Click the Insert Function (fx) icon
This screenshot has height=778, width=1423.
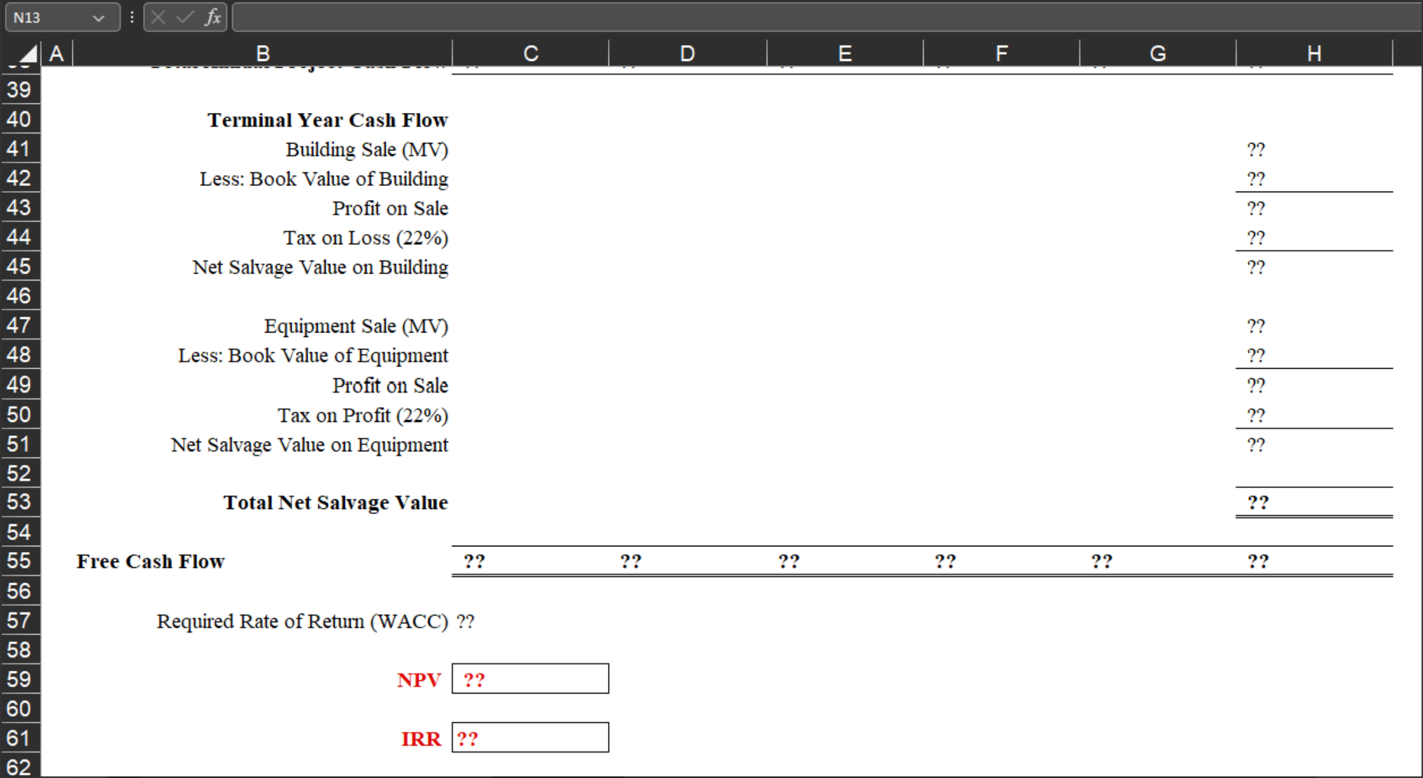tap(212, 17)
